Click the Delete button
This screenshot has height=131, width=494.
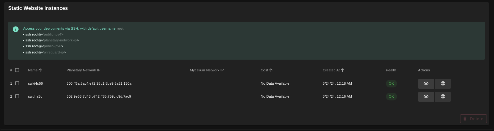click(x=473, y=119)
